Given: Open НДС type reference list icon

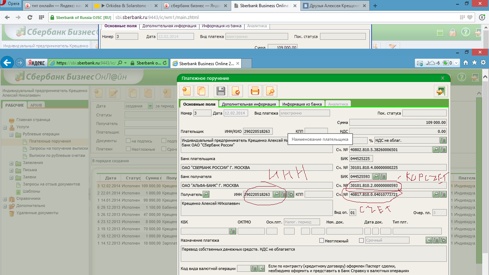Looking at the screenshot, I should point(443,140).
